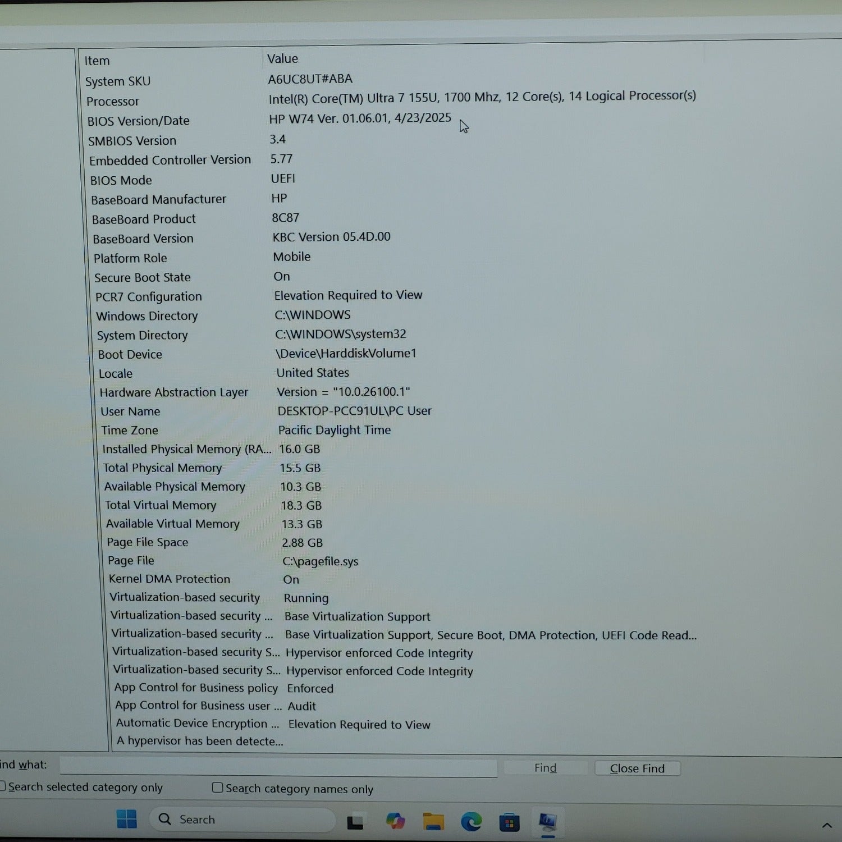Select System Information taskbar icon
Viewport: 842px width, 842px height.
[x=547, y=823]
